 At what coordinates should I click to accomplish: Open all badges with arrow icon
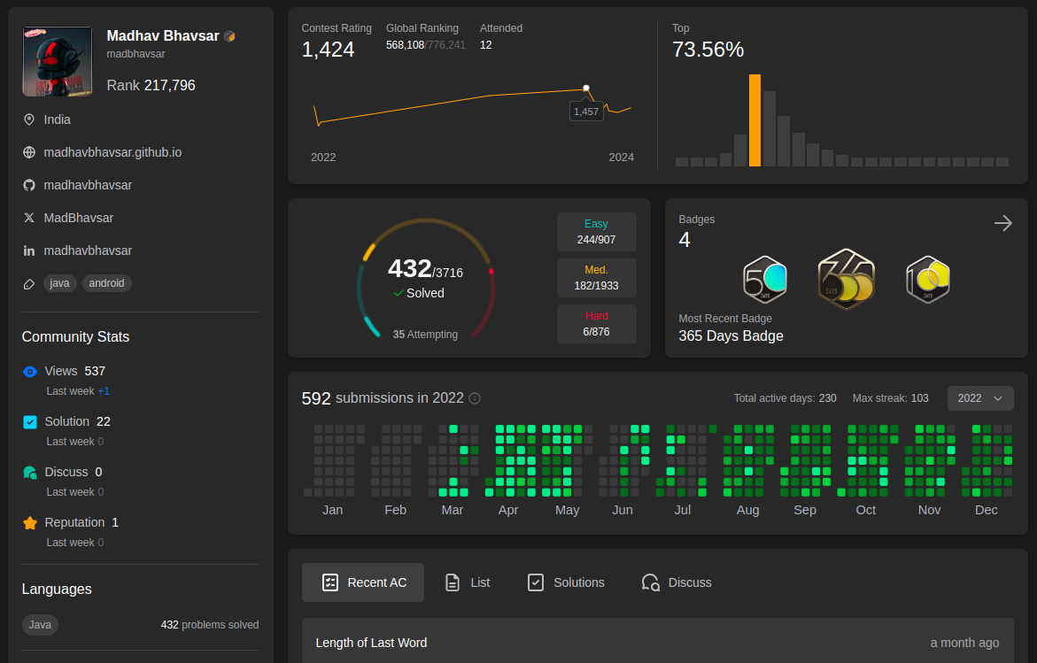click(x=1002, y=223)
